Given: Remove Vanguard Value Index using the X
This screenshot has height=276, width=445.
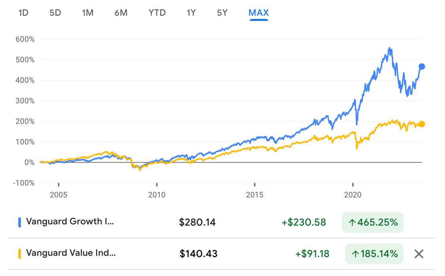Looking at the screenshot, I should pyautogui.click(x=418, y=254).
